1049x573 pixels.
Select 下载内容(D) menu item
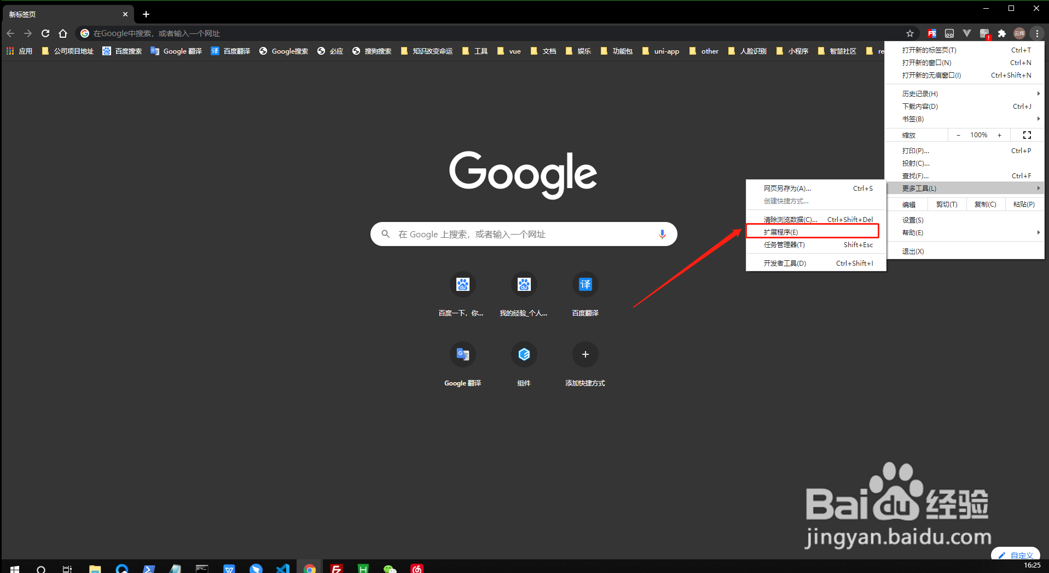point(965,106)
